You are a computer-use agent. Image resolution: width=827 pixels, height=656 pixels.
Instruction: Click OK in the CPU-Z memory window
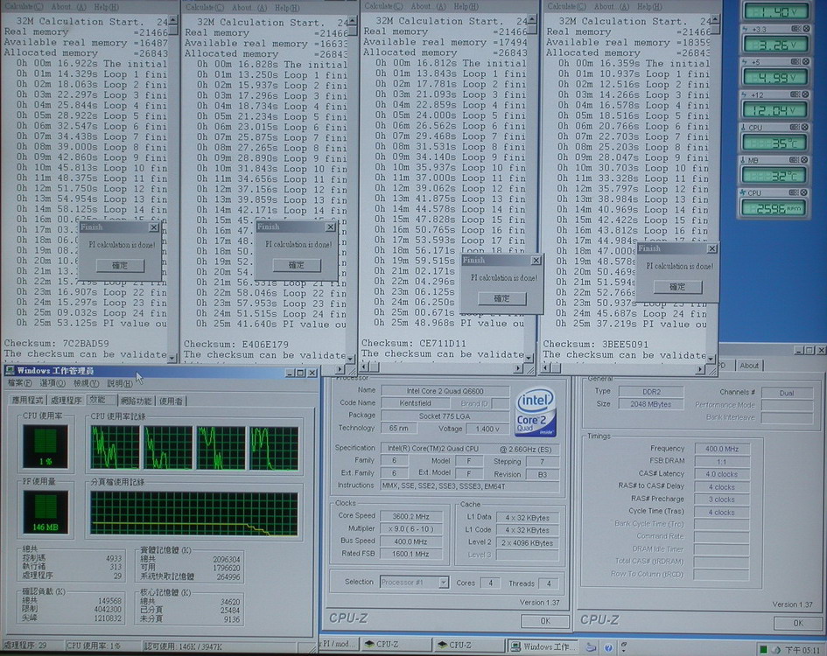click(798, 624)
